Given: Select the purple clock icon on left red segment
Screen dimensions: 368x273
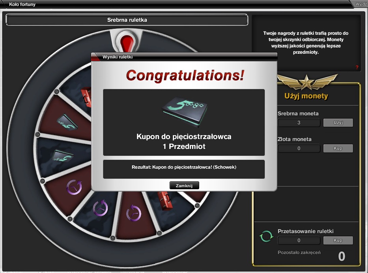Looking at the screenshot, I should tap(74, 187).
